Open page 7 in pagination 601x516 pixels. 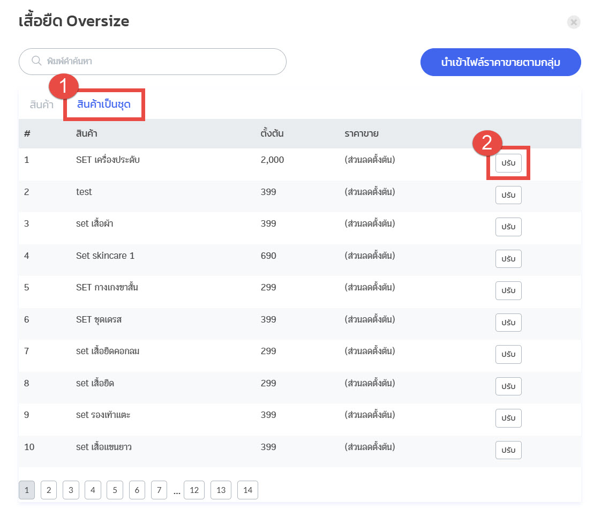159,490
